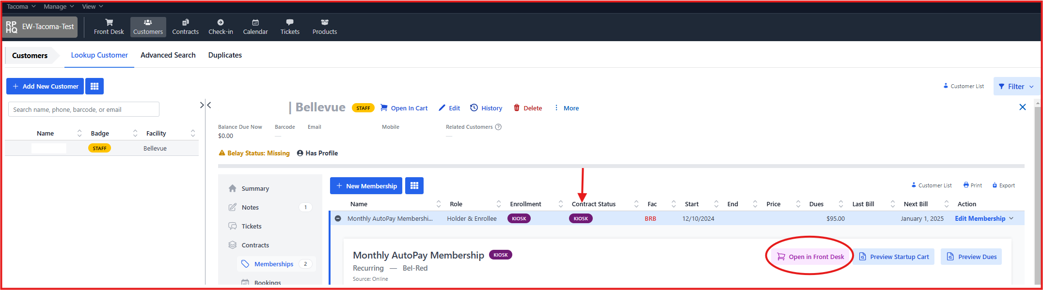Click Preview Dues button

972,257
